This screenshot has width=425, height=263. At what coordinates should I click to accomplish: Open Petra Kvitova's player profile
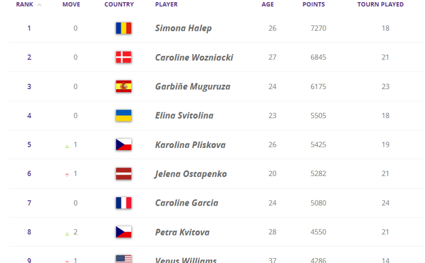pos(182,232)
